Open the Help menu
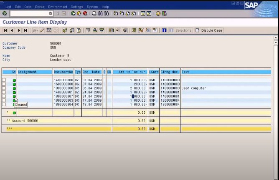 tap(105, 7)
